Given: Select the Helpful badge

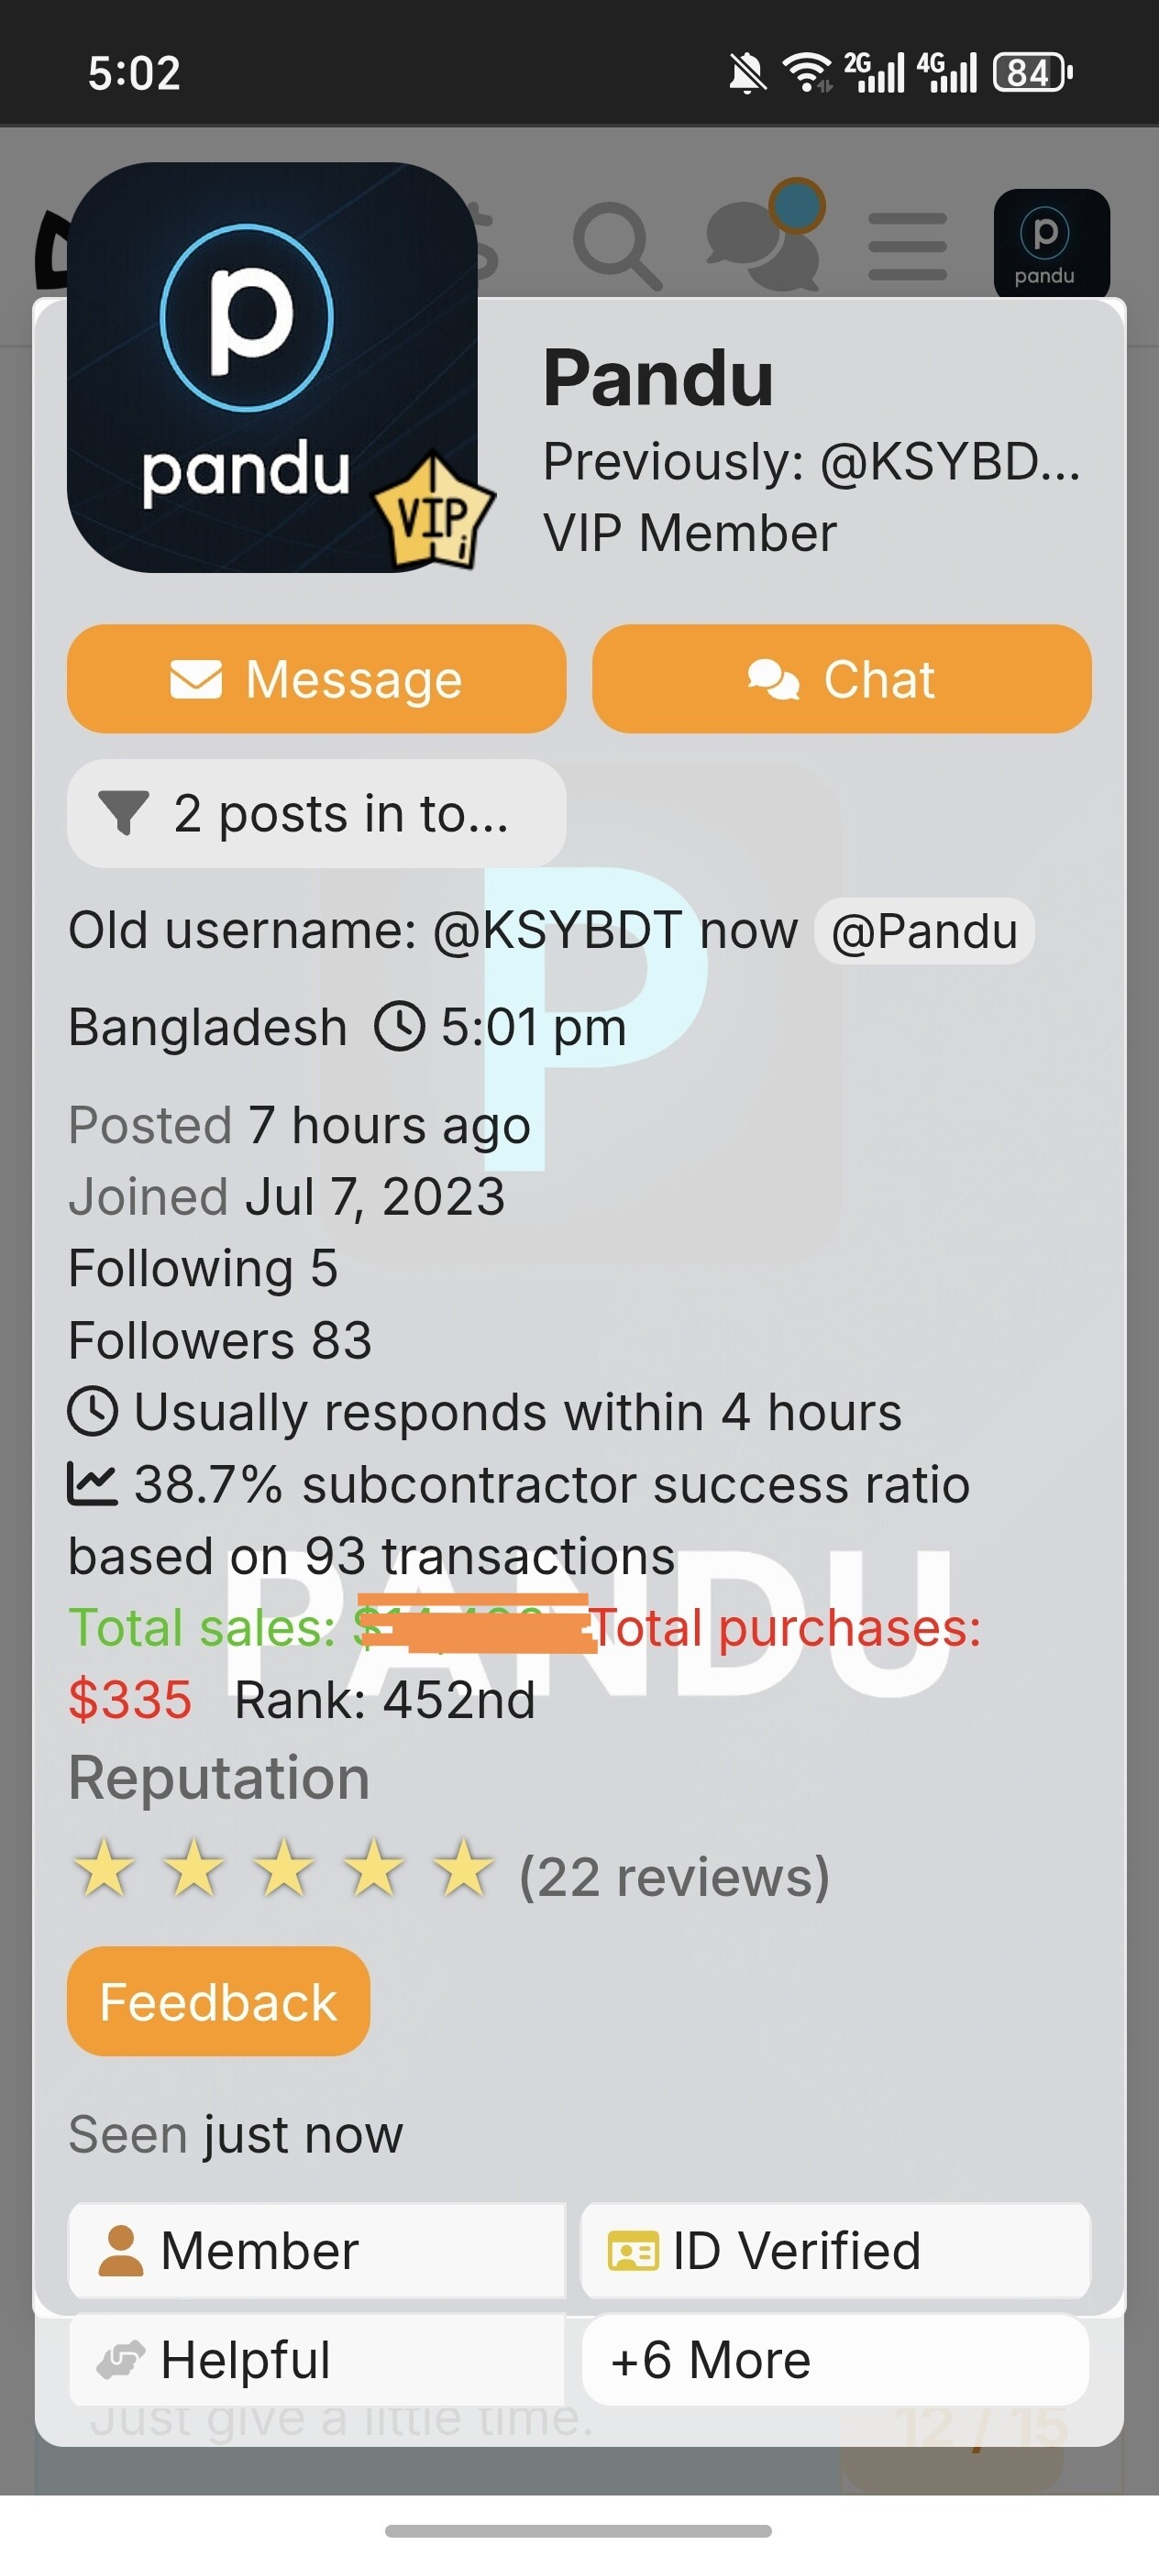Looking at the screenshot, I should [316, 2360].
